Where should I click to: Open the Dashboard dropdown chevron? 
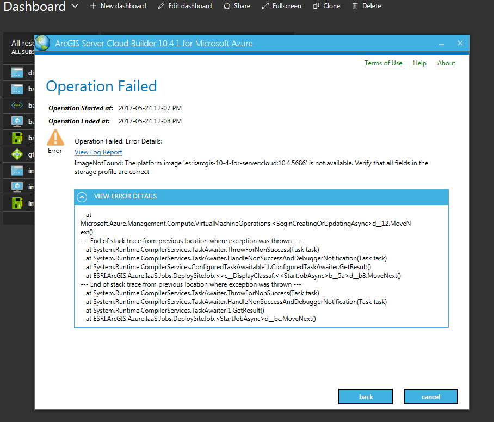click(75, 5)
